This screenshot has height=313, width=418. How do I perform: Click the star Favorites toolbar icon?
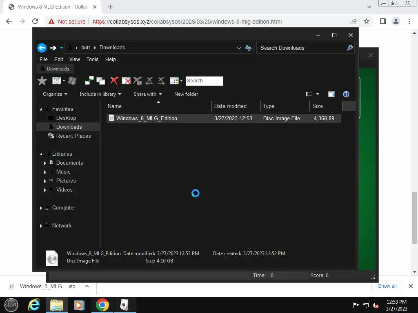pos(42,81)
